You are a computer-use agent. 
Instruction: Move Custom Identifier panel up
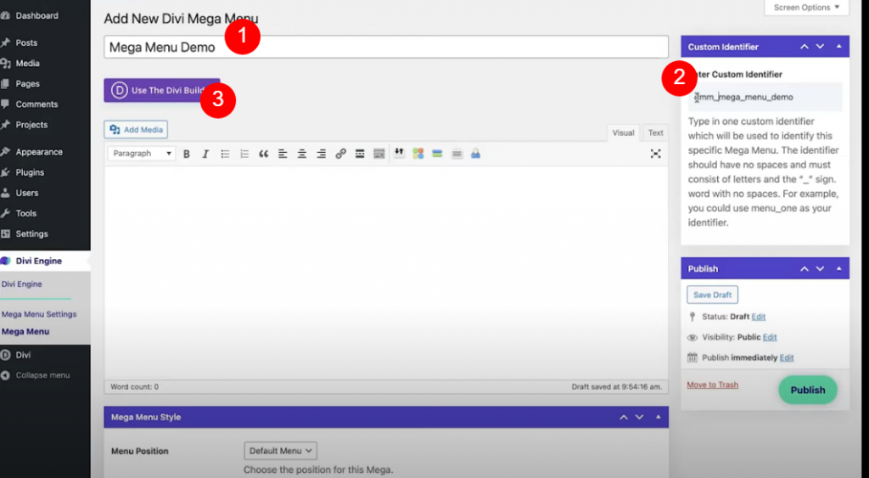[x=805, y=47]
